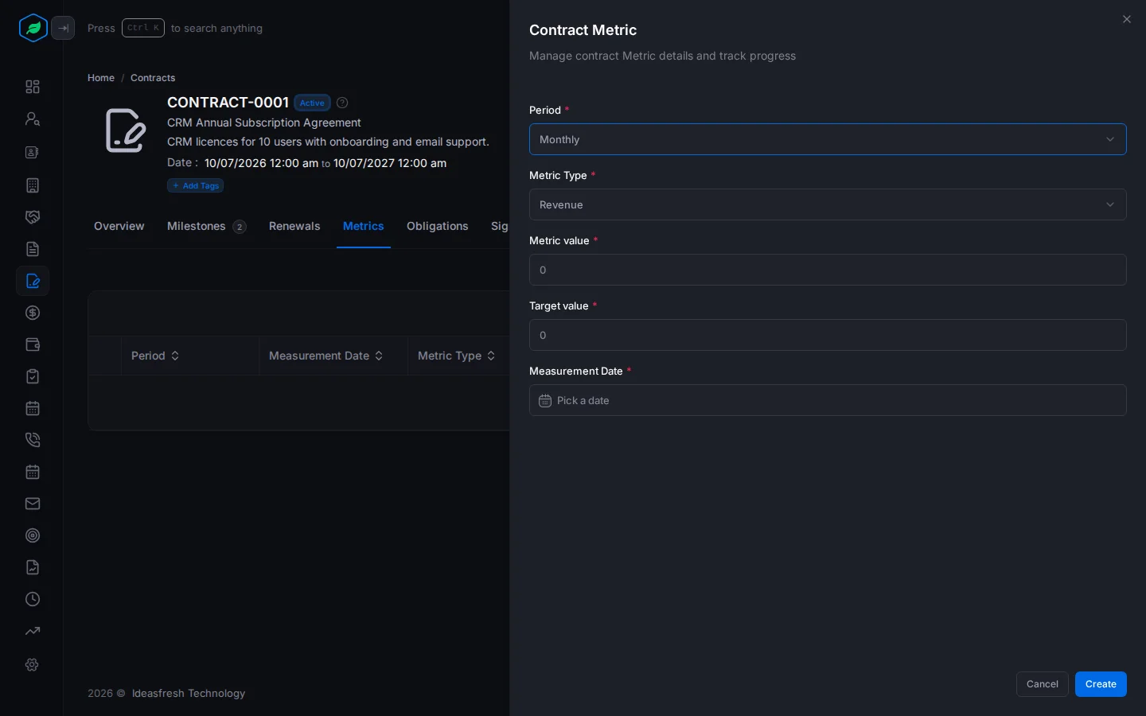
Task: Open the contacts address book icon
Action: [33, 152]
